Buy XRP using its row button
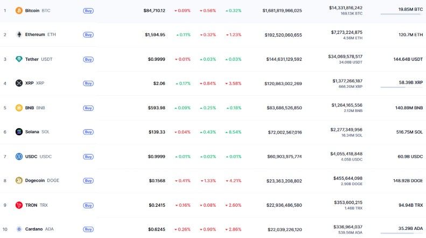 pyautogui.click(x=88, y=83)
